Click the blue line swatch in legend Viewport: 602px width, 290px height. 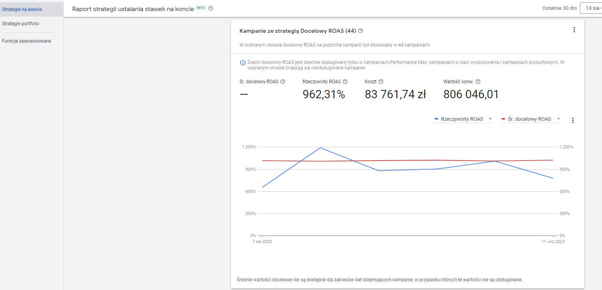tap(437, 119)
